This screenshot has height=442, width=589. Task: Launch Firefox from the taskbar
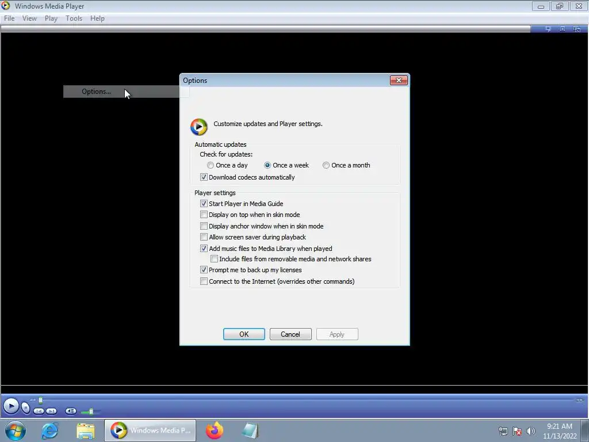click(215, 430)
